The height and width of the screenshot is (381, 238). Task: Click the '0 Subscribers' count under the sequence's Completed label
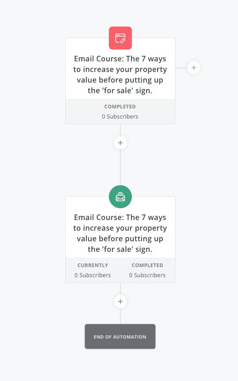(x=147, y=275)
